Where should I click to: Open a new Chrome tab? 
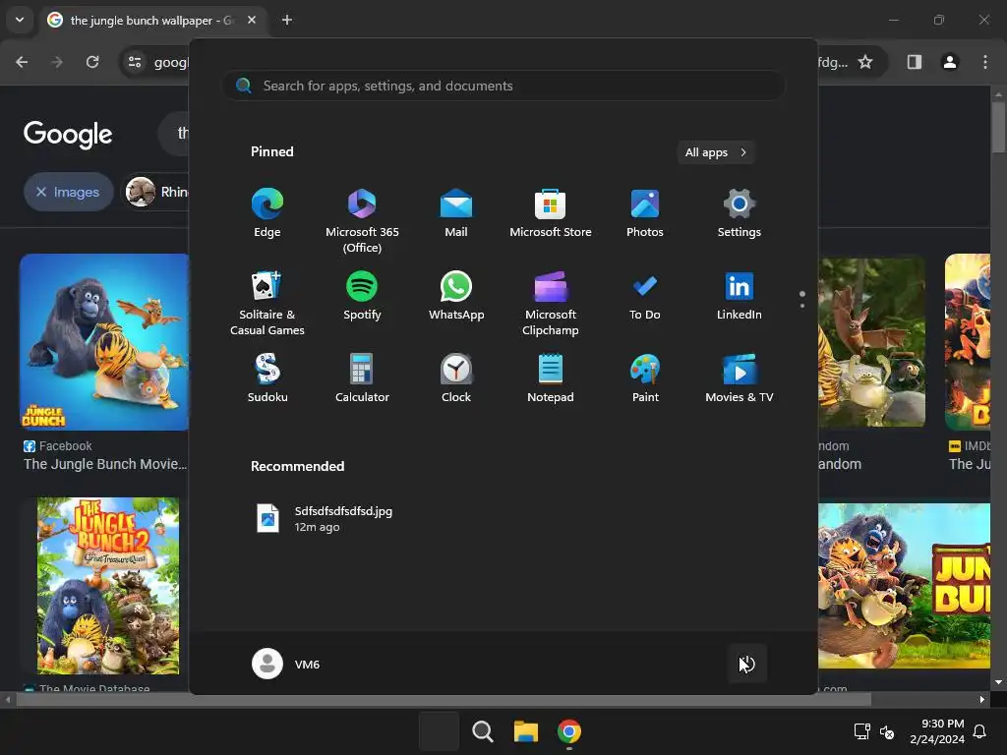click(287, 20)
